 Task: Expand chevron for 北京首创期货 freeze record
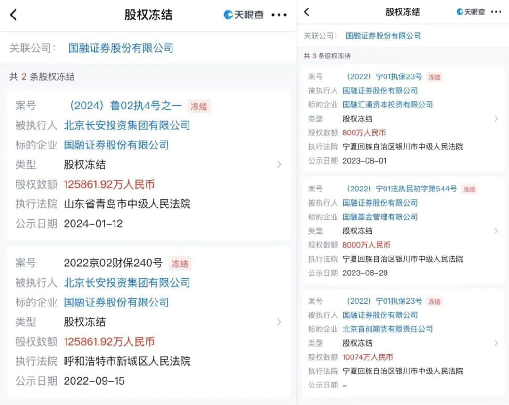coord(496,343)
